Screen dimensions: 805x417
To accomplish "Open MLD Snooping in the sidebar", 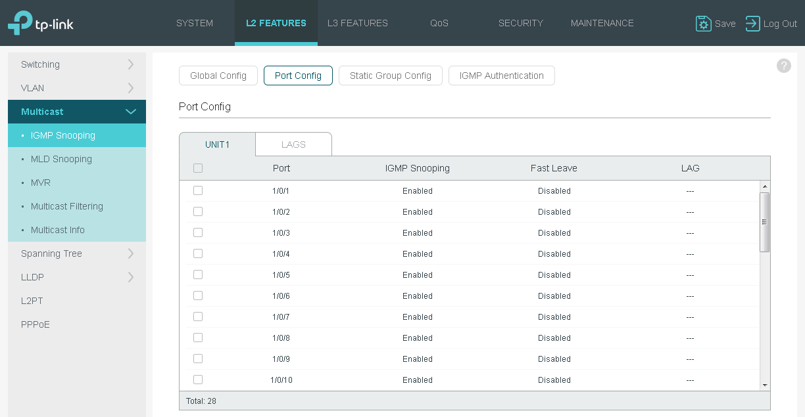I will tap(61, 159).
